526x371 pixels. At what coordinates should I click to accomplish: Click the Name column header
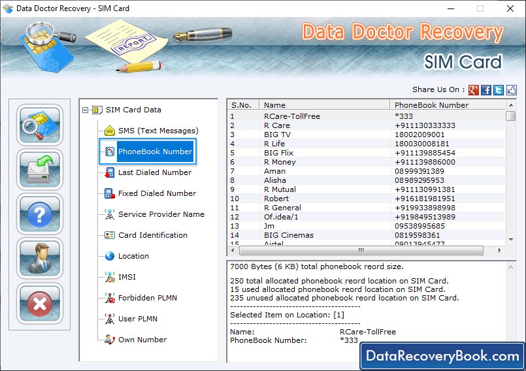(x=324, y=105)
